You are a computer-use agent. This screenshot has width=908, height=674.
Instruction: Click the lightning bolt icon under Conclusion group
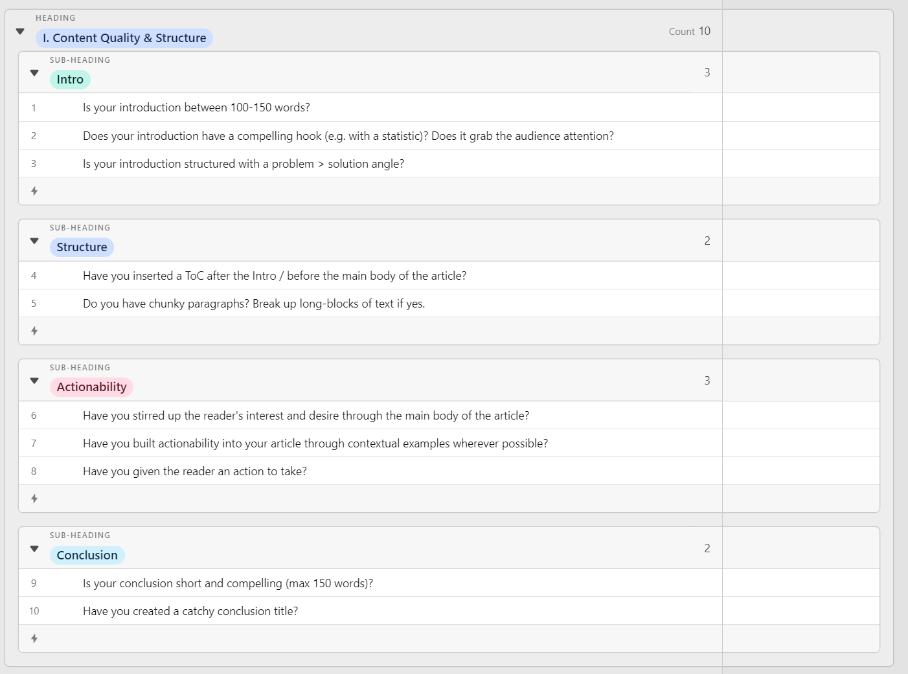34,638
